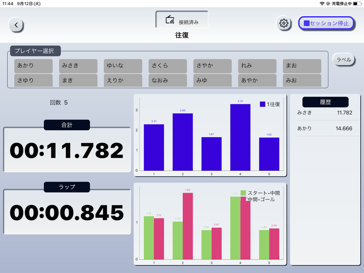Tap the 1.67 bar in 1往復 chart
The height and width of the screenshot is (273, 364).
click(211, 154)
